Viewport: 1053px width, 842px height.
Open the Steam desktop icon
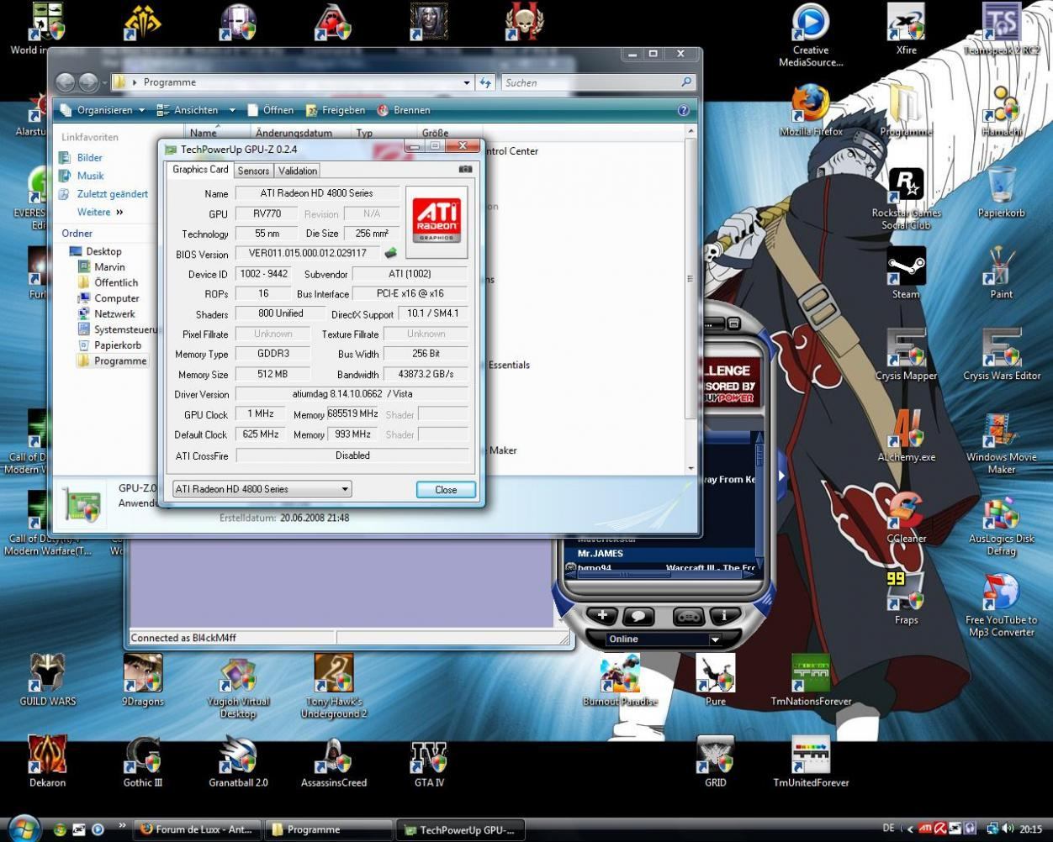point(906,273)
